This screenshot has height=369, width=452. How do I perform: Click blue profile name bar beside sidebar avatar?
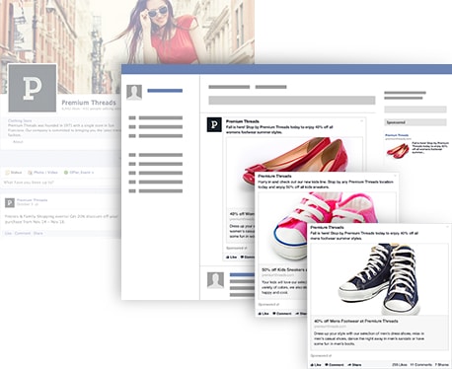pos(165,91)
